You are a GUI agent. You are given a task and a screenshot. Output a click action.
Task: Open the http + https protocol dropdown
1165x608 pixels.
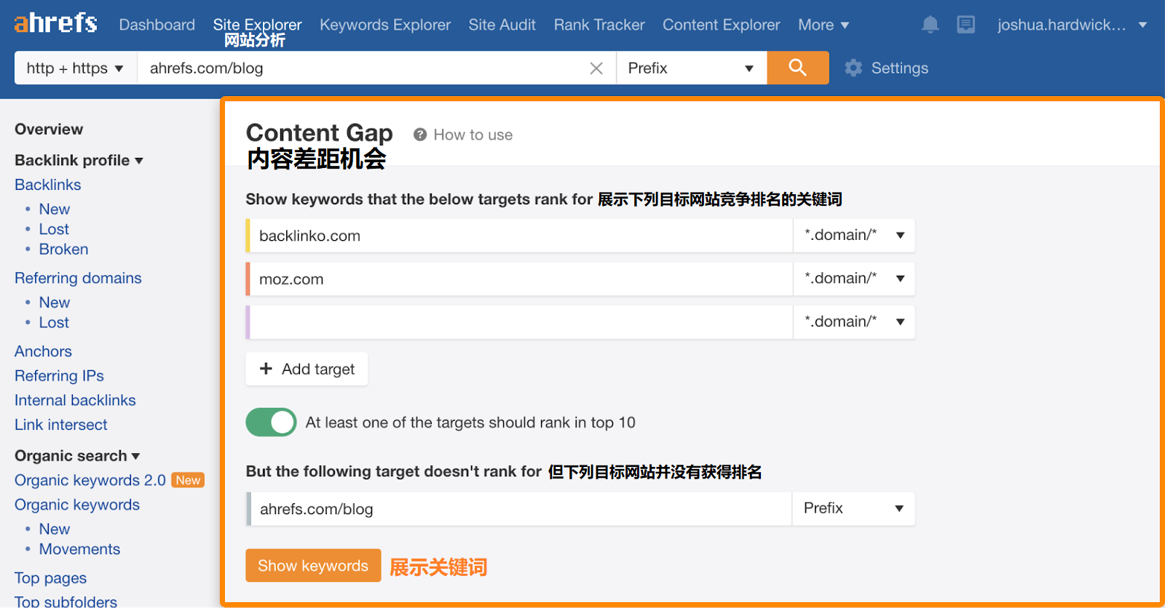pyautogui.click(x=75, y=68)
